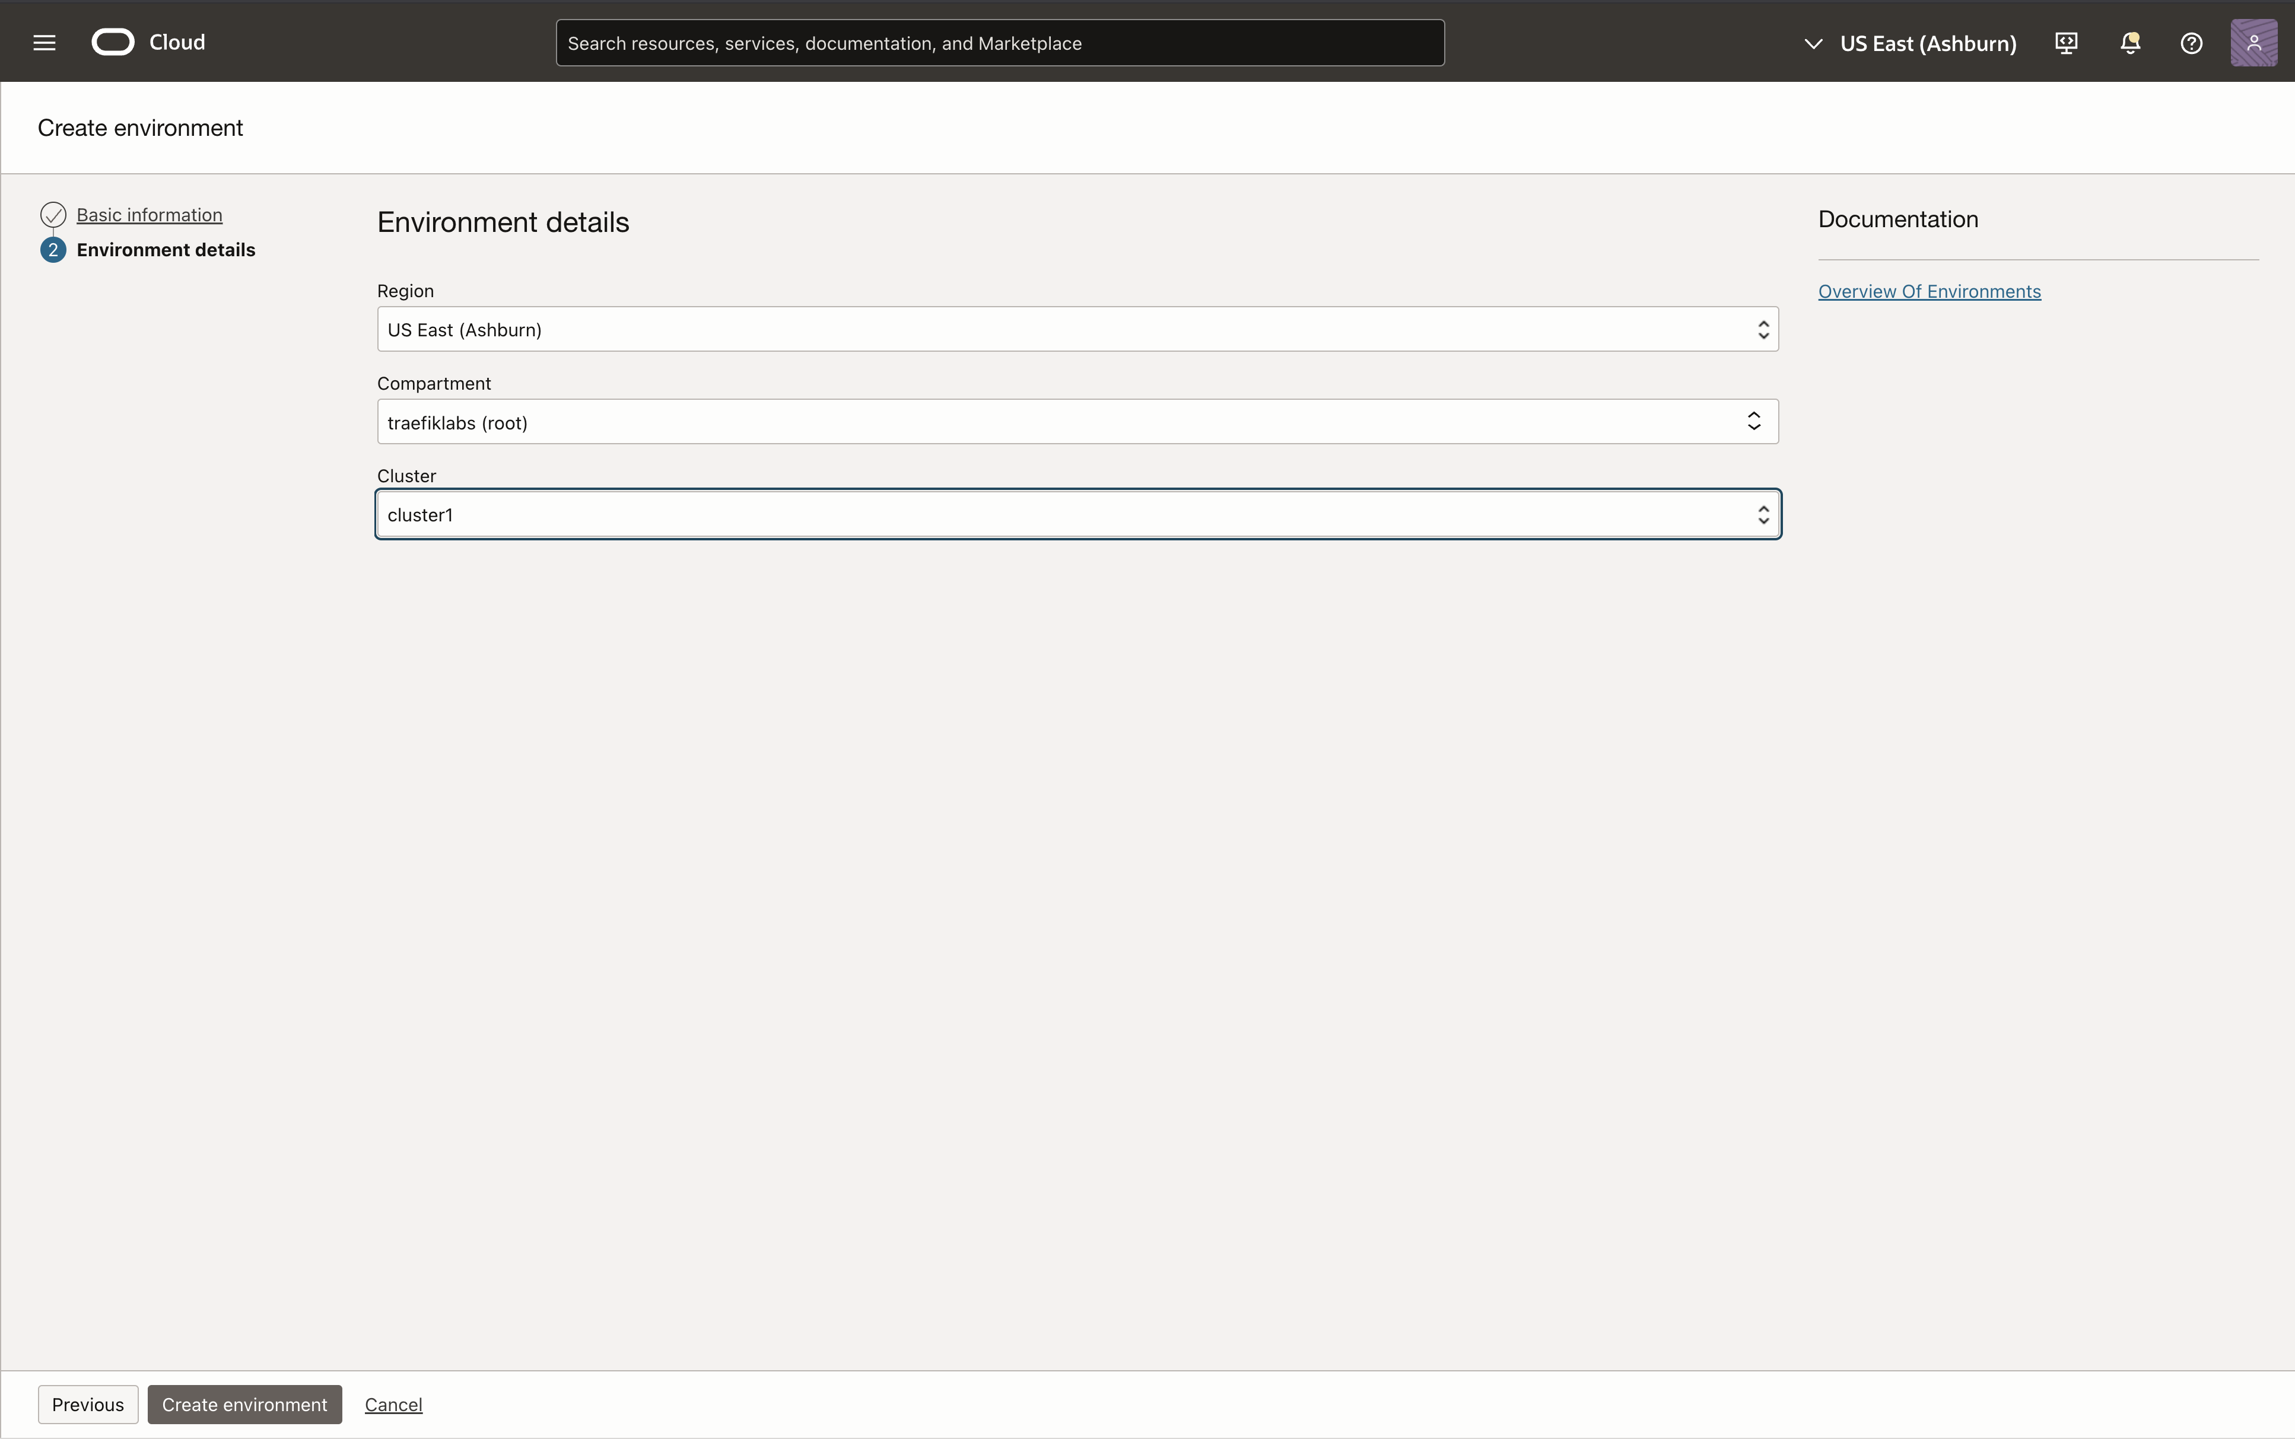Open the notifications bell
2295x1439 pixels.
pyautogui.click(x=2129, y=43)
